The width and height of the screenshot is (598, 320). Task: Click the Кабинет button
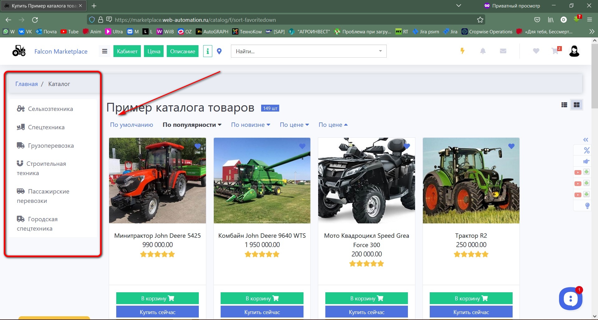(x=127, y=51)
